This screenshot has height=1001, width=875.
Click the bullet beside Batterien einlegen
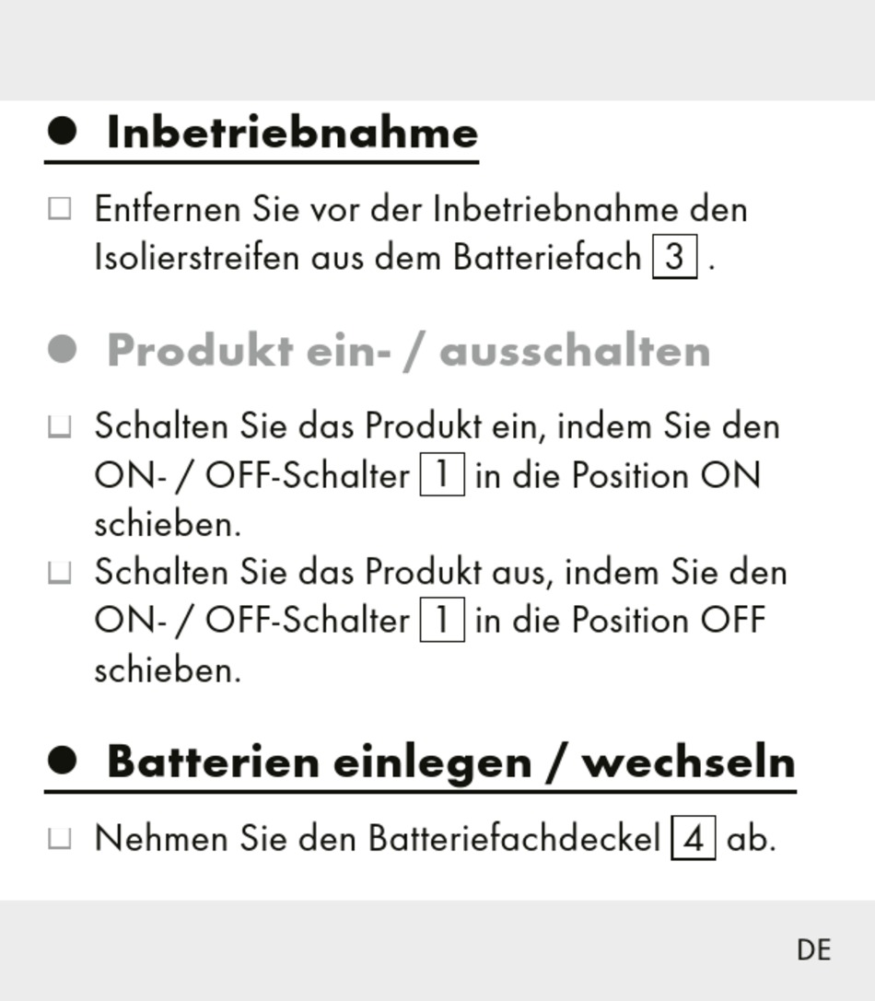[62, 761]
